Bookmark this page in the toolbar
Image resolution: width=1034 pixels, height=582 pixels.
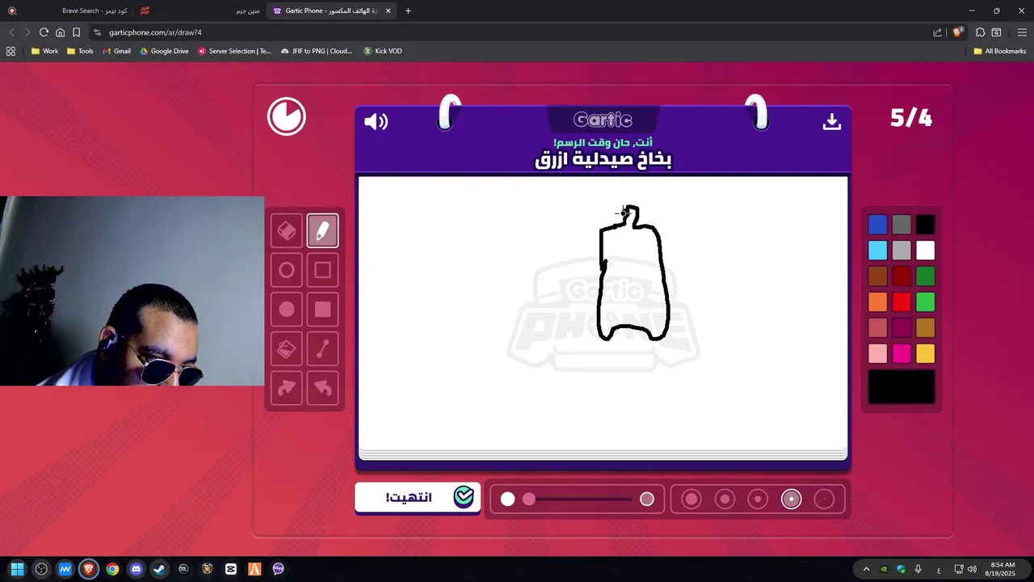76,32
